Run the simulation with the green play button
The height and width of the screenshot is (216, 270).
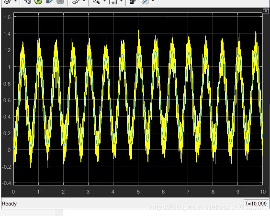38,1
